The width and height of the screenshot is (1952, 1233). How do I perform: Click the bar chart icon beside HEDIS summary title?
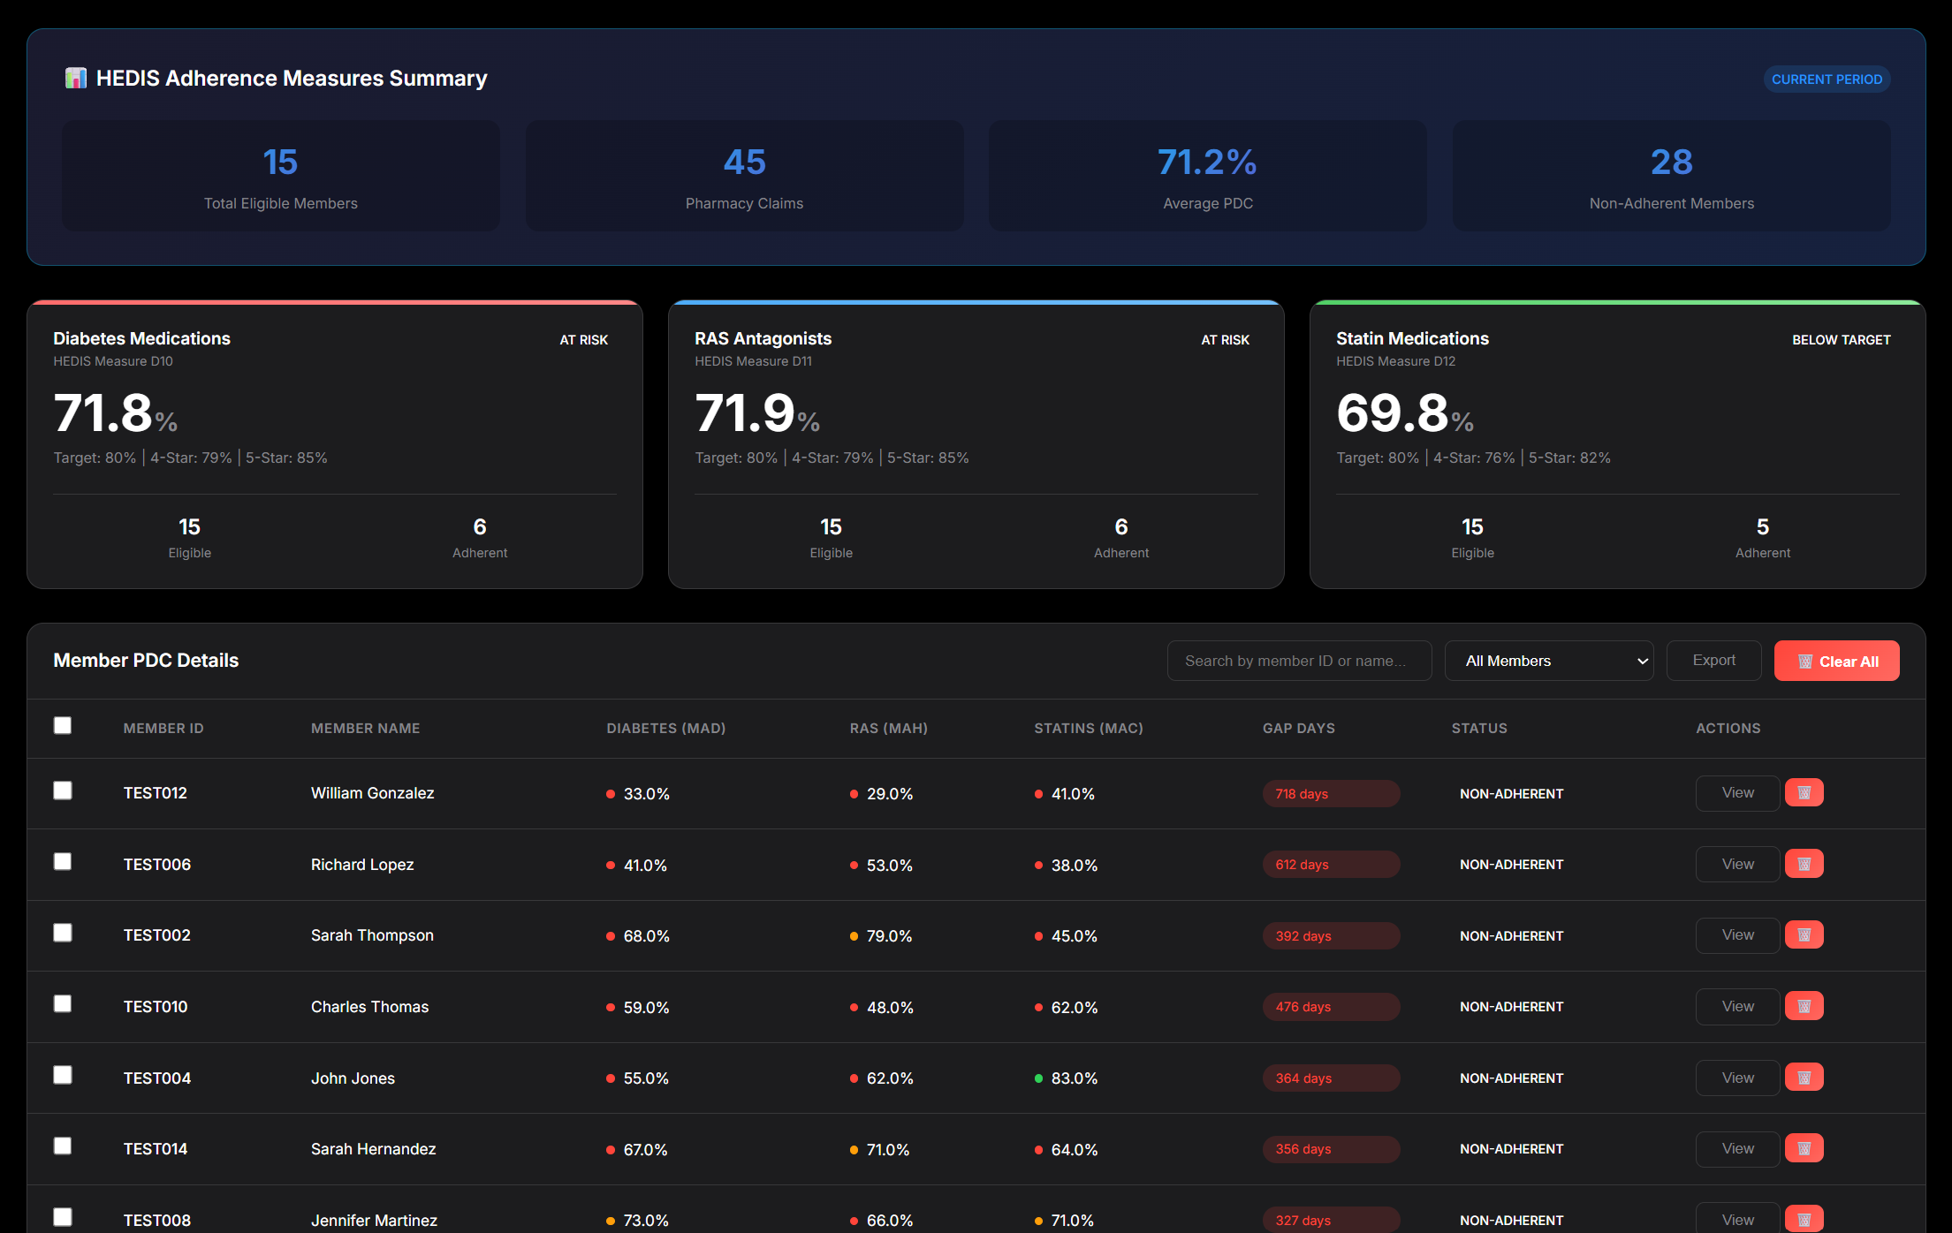[76, 78]
